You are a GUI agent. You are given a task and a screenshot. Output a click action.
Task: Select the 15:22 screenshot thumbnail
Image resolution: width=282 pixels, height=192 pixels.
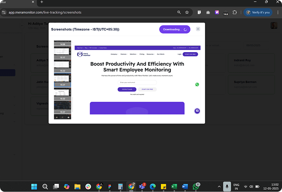click(63, 66)
